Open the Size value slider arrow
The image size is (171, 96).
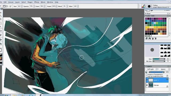point(22,6)
